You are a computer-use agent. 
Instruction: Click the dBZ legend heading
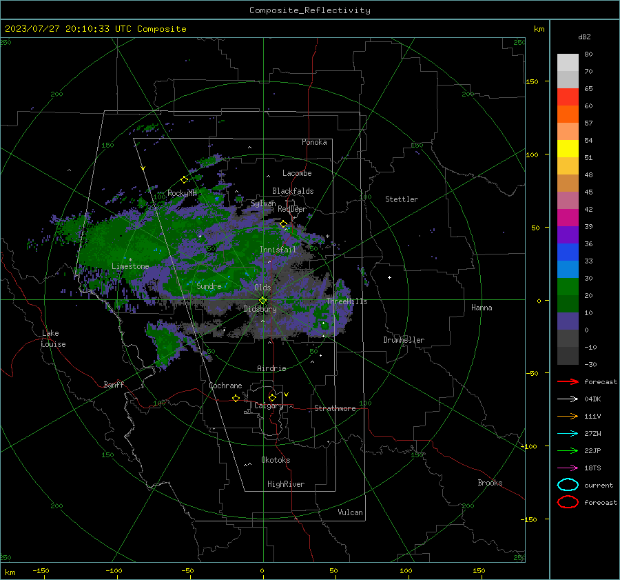pos(584,37)
